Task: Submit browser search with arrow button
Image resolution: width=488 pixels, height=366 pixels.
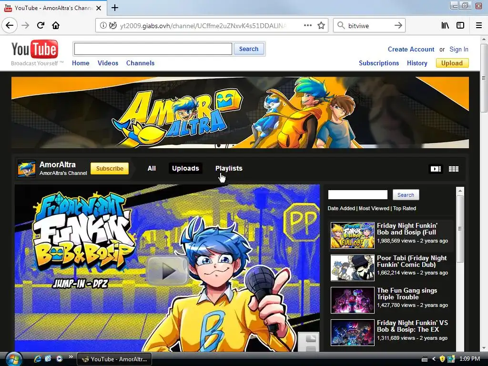Action: (398, 25)
